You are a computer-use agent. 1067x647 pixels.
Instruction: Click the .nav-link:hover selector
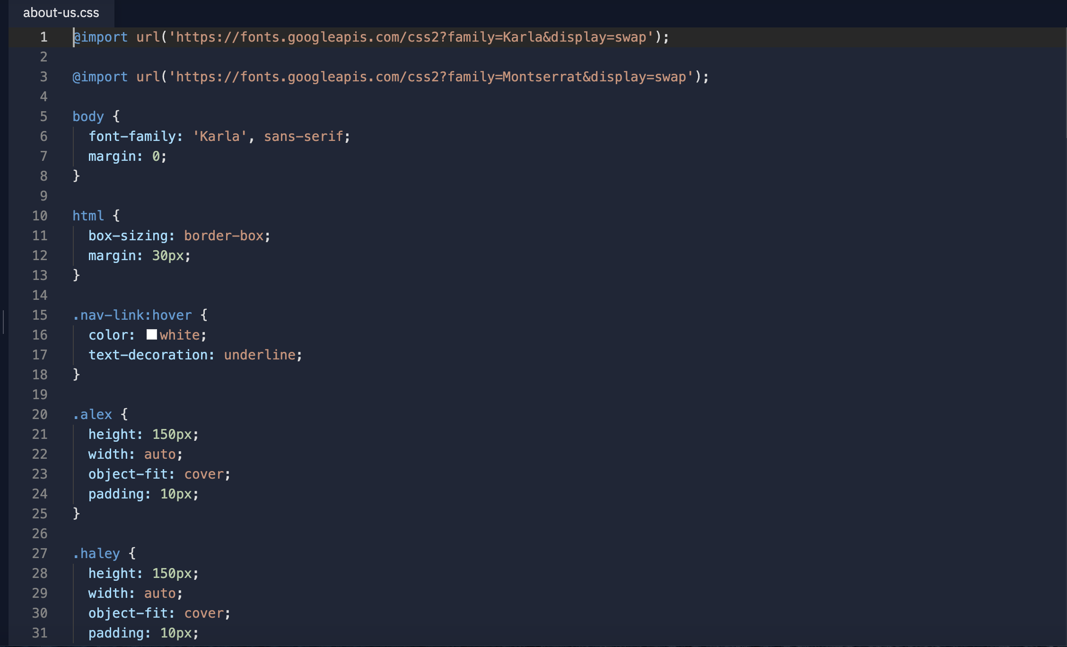click(132, 315)
